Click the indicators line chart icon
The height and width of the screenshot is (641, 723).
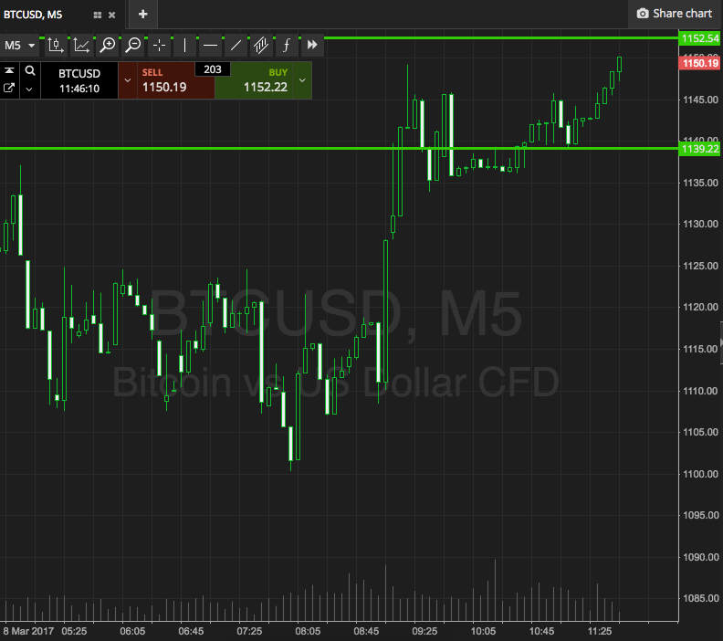coord(82,45)
